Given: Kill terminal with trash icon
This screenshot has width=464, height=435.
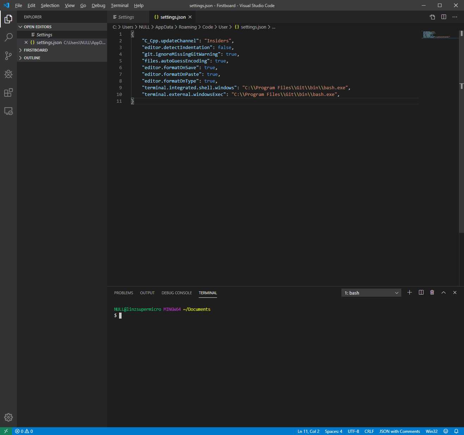Looking at the screenshot, I should (x=432, y=292).
